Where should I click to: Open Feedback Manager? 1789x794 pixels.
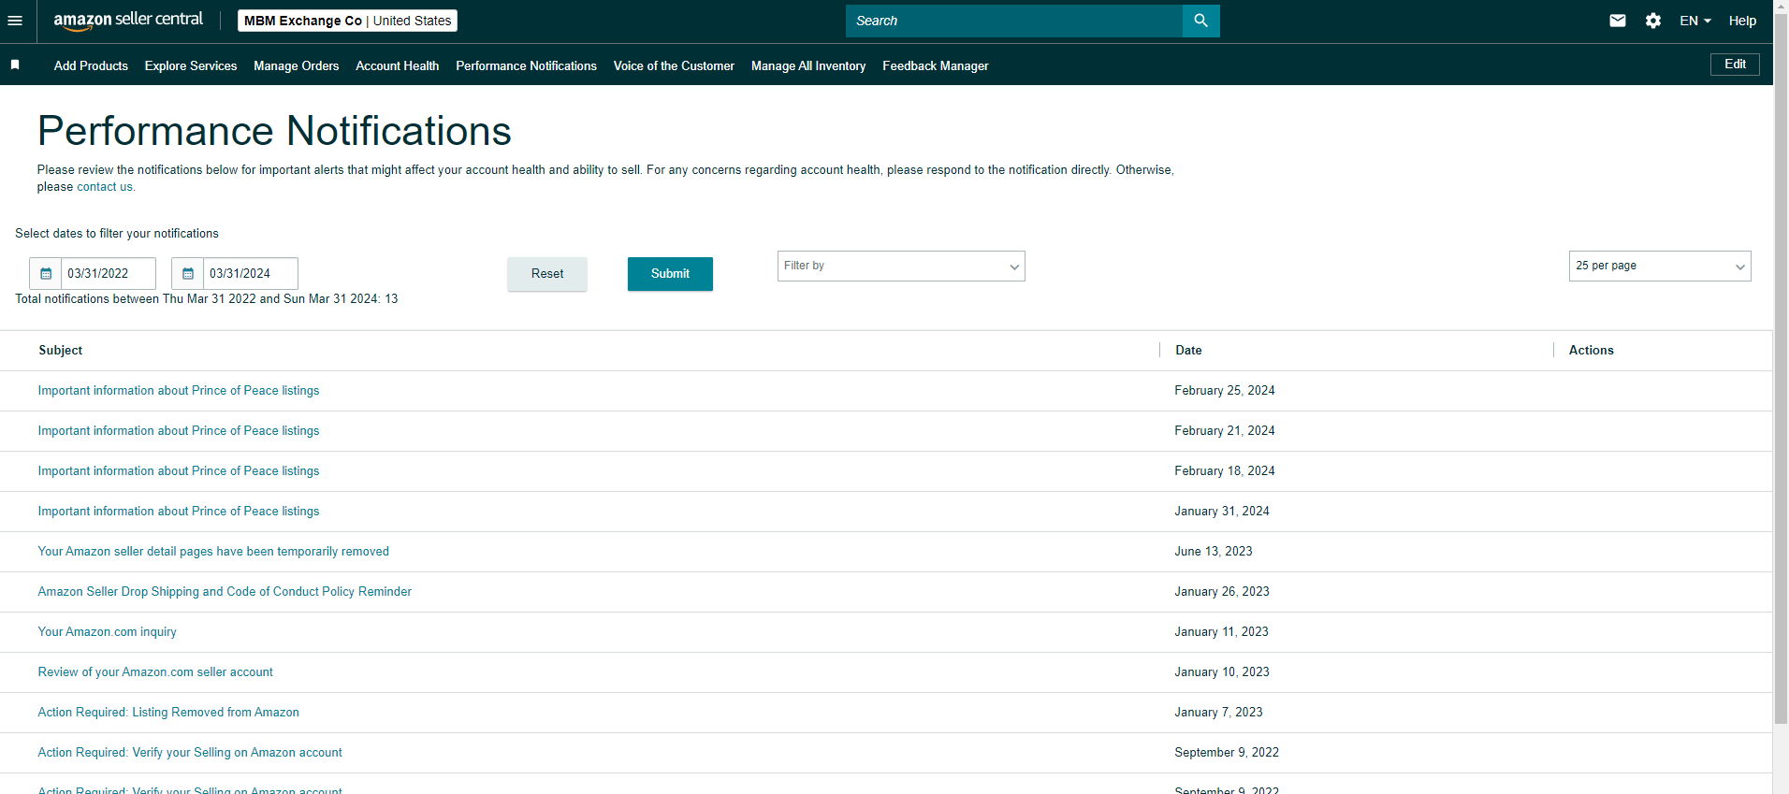tap(935, 65)
